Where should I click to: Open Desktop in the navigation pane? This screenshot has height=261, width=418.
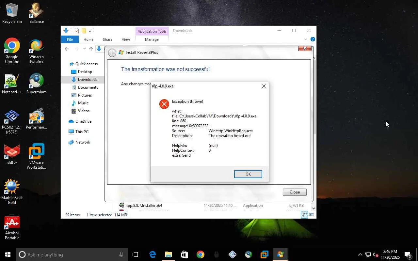[x=82, y=72]
